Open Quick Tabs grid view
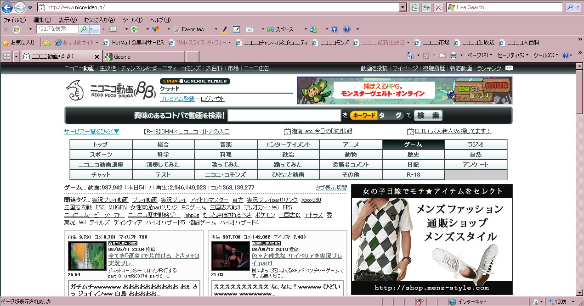 point(7,56)
